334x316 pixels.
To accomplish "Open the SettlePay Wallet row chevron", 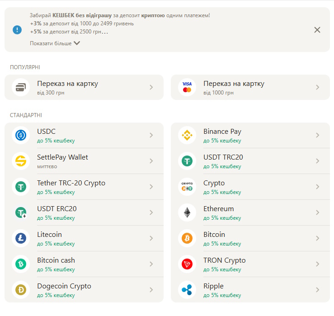I will coord(151,161).
